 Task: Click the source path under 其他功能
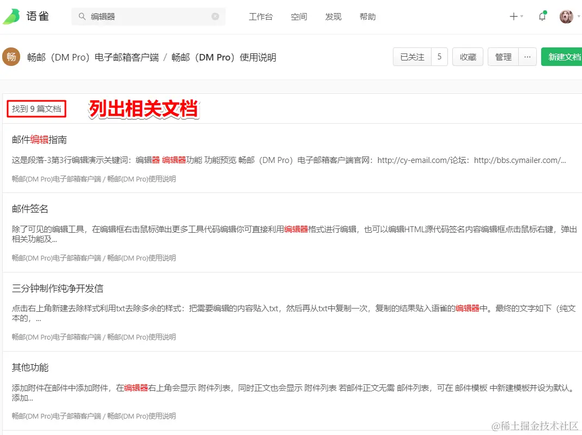94,416
